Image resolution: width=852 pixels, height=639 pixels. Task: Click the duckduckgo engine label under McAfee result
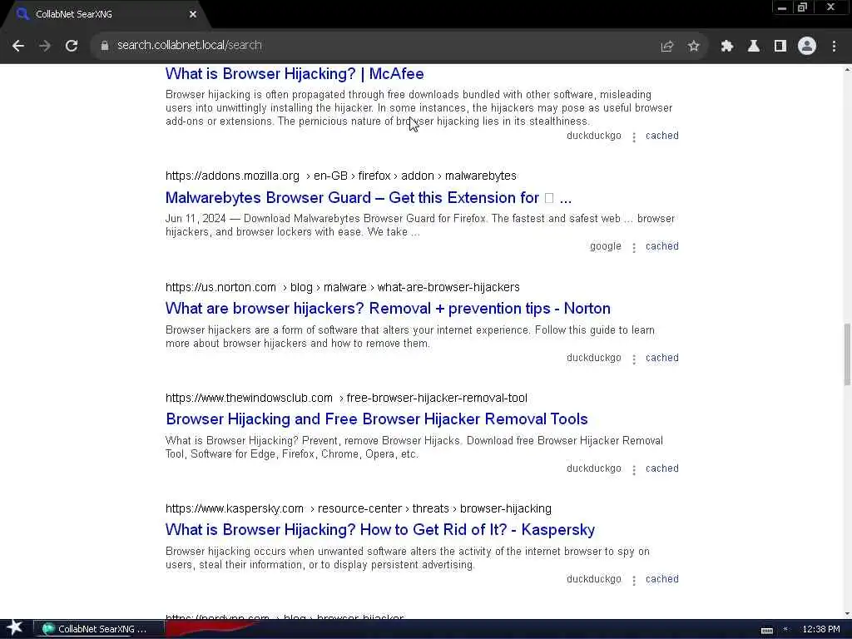(x=593, y=136)
